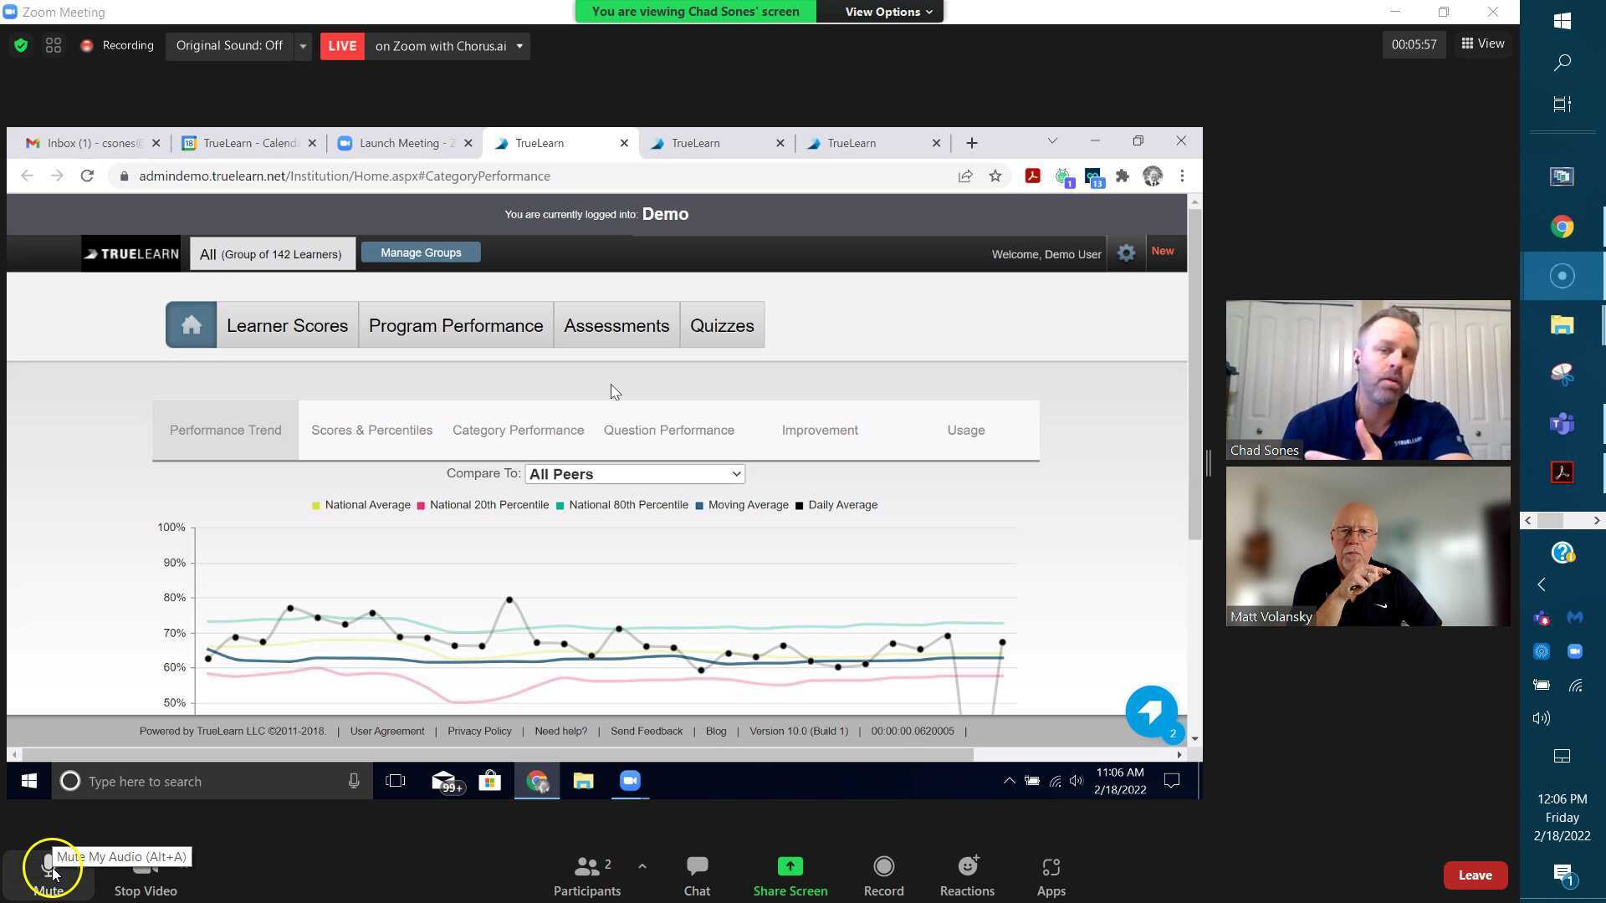
Task: Open the TrueLearn chat bubble widget
Action: pyautogui.click(x=1151, y=712)
